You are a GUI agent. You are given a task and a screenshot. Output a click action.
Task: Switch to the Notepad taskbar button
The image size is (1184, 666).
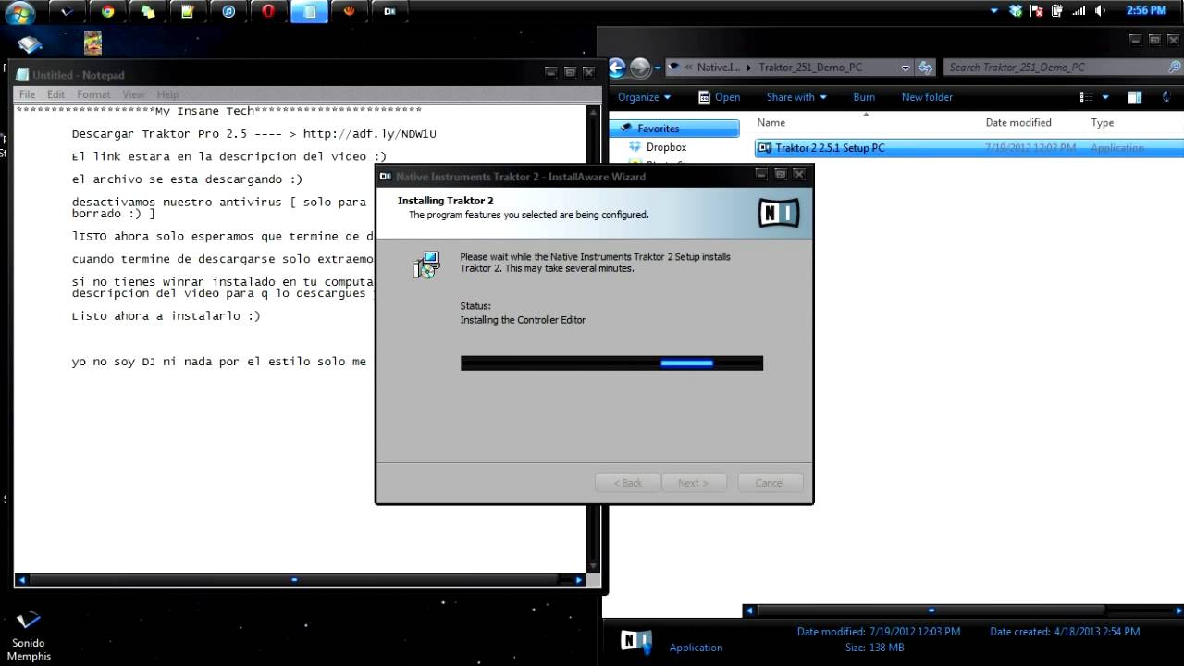tap(310, 12)
